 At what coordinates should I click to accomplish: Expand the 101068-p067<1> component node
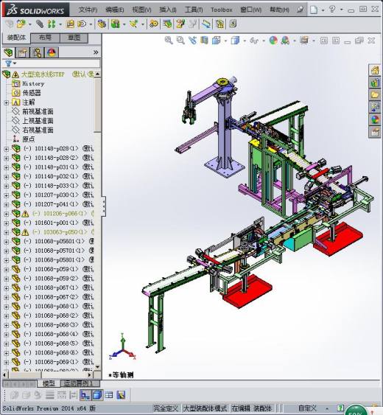7,288
